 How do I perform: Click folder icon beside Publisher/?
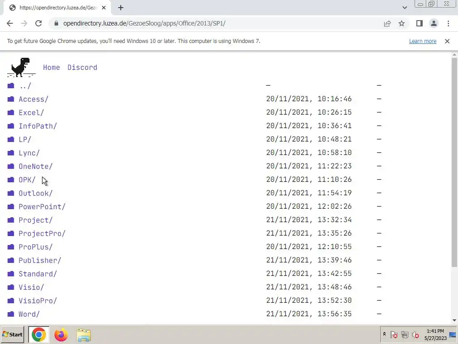11,260
